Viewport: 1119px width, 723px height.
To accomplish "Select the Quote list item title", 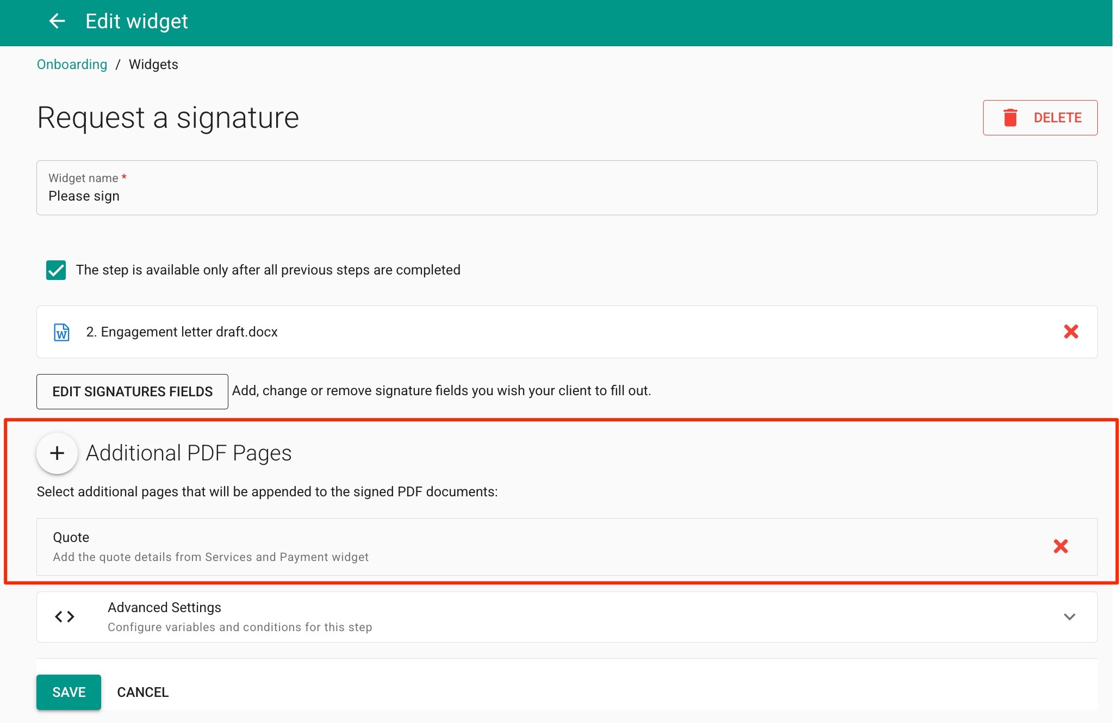I will point(71,537).
